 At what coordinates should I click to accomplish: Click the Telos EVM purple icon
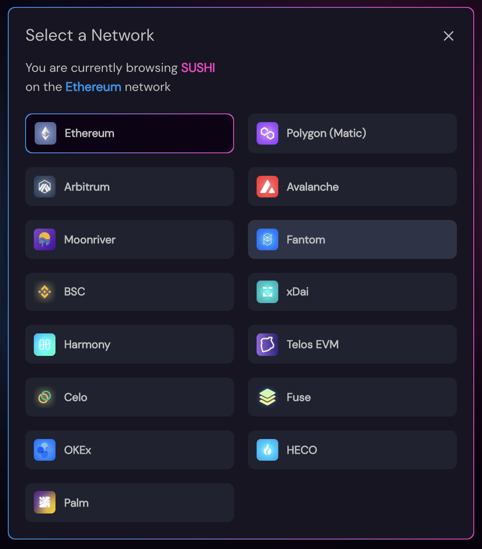267,345
